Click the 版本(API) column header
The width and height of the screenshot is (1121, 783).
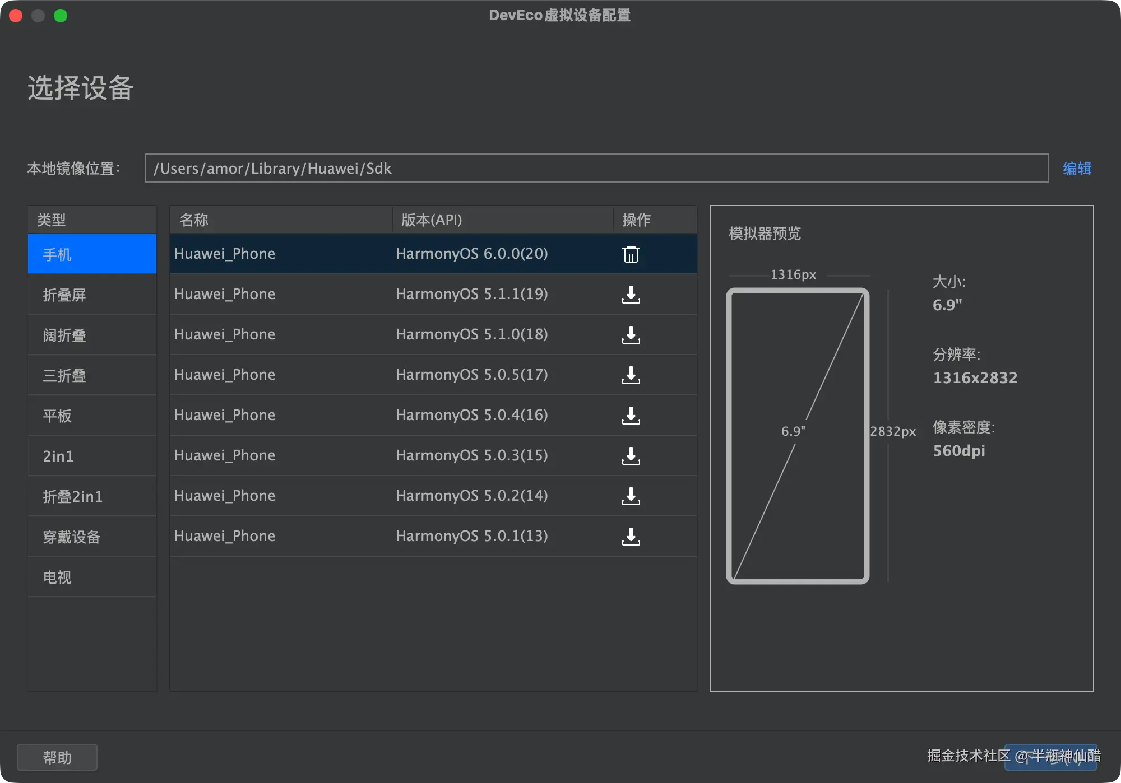click(432, 220)
